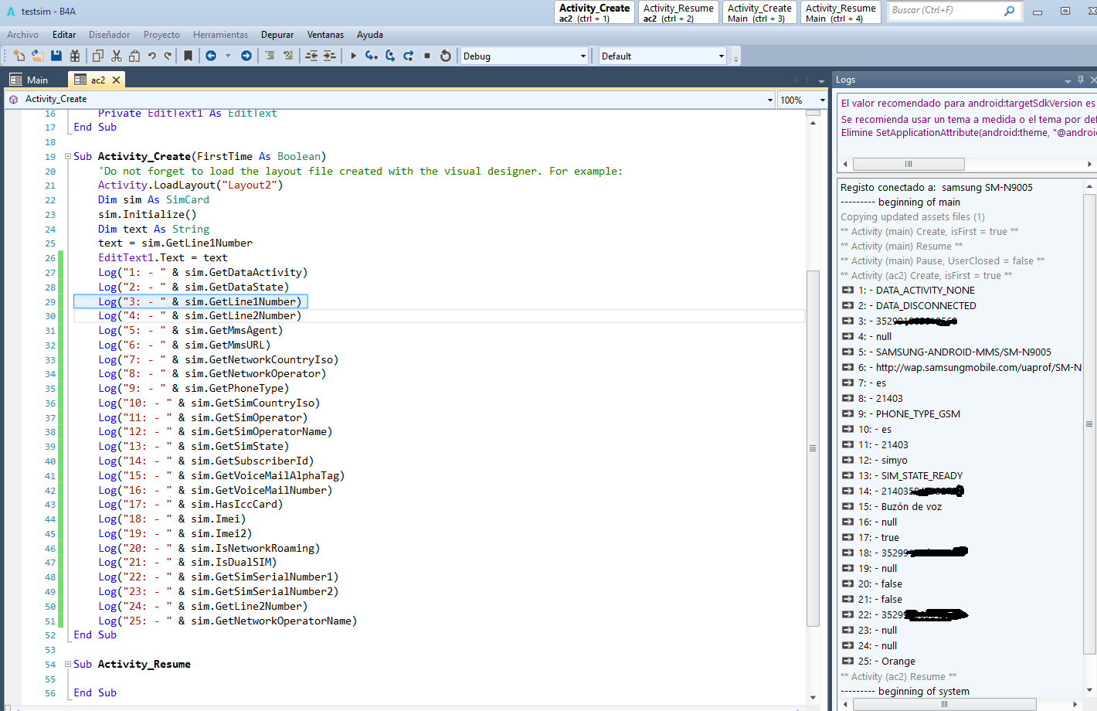Stop debugging with the stop icon

[427, 56]
